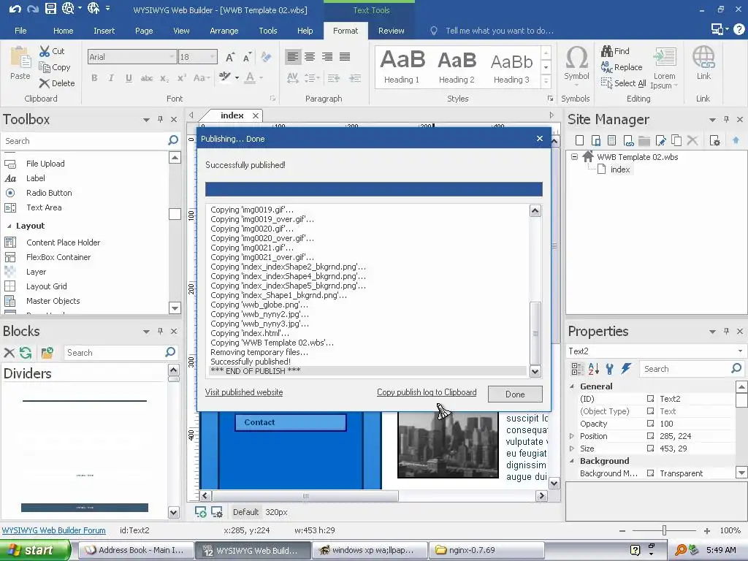
Task: Click the Properties events lightning icon
Action: pos(626,368)
